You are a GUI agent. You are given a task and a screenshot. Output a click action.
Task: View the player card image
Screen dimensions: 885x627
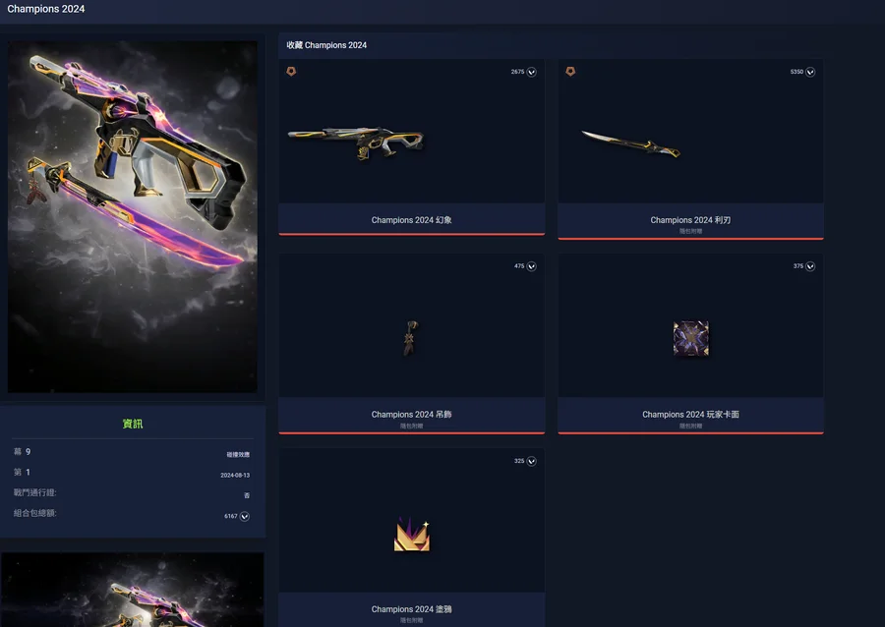pos(691,338)
